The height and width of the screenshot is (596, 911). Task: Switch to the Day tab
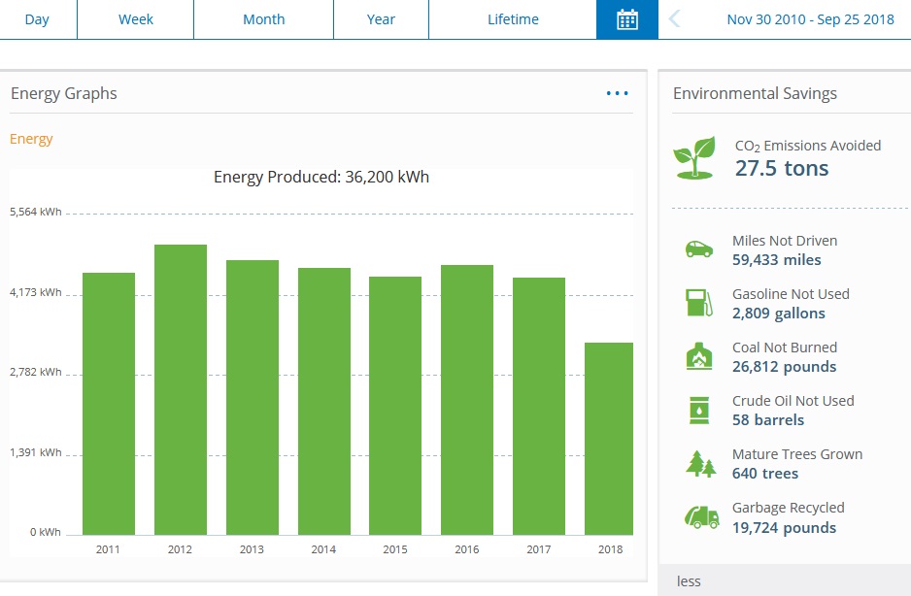[37, 19]
